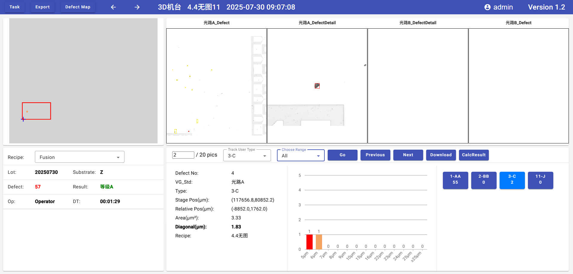
Task: Open the Defect Map view
Action: [x=78, y=7]
